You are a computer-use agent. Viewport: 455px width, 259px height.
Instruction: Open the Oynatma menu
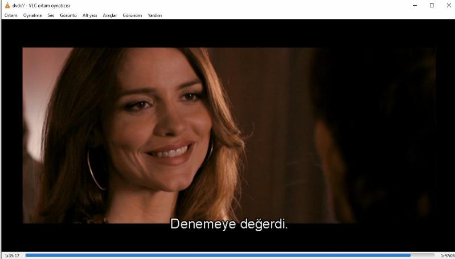[x=32, y=15]
